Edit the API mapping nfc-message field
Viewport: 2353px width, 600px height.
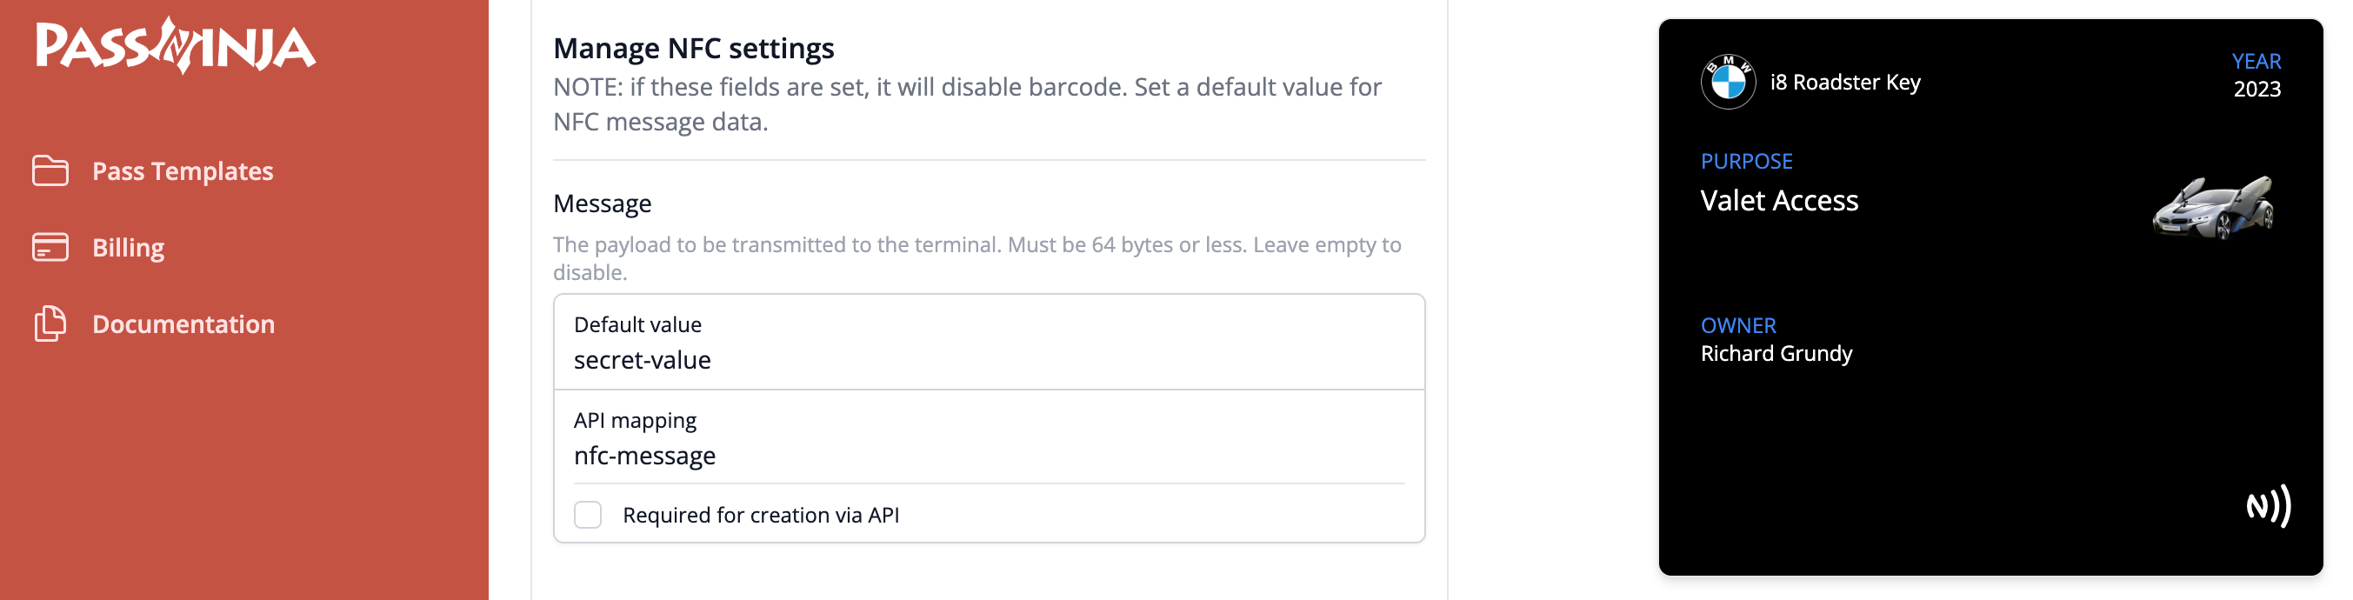989,456
